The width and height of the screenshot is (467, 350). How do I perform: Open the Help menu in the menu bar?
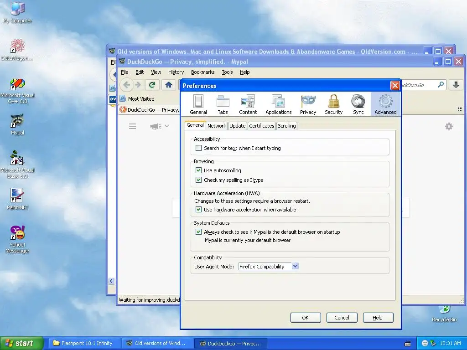coord(244,72)
